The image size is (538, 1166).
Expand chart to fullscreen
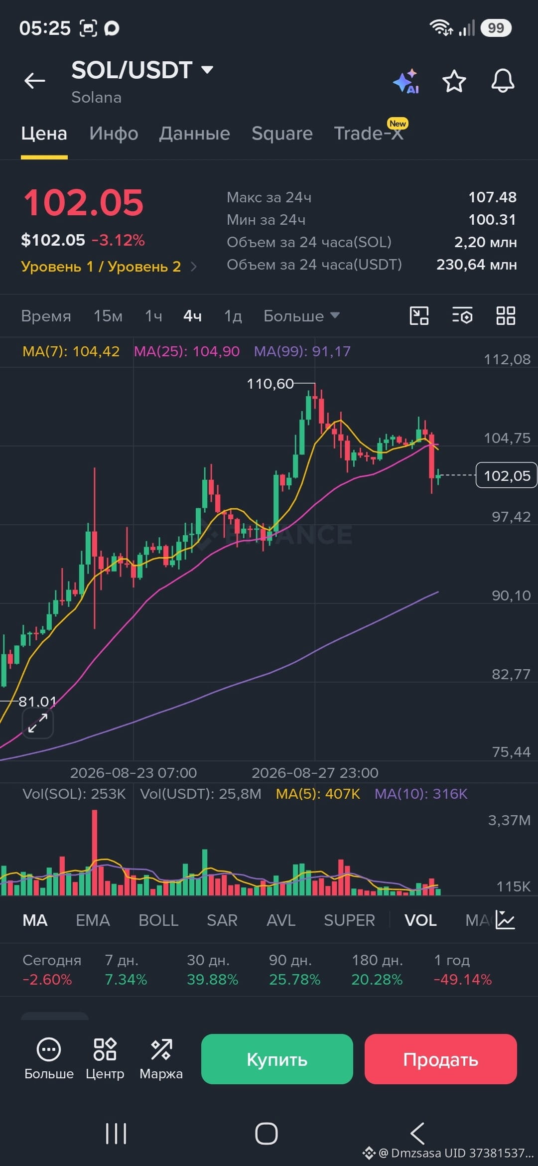coord(38,723)
